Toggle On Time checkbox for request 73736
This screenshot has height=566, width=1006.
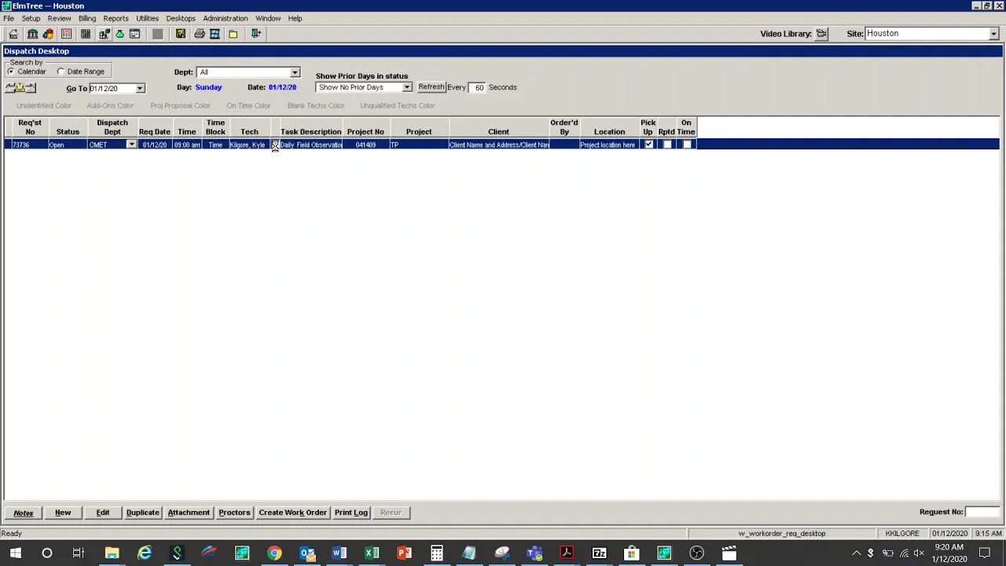coord(687,145)
